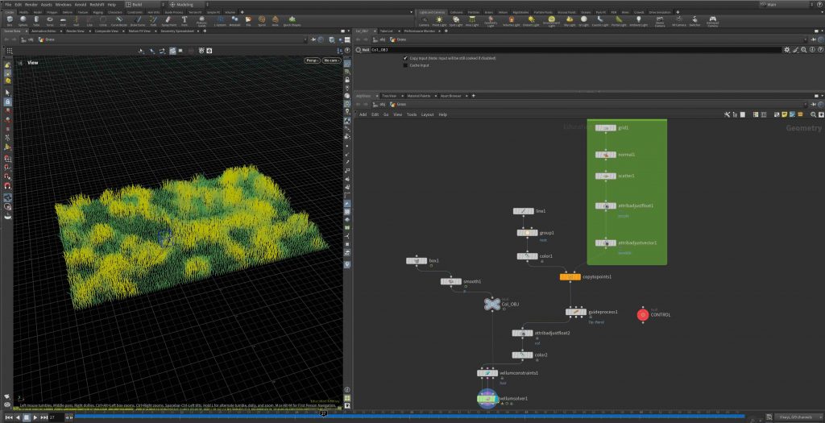Open the Persp viewport dropdown
825x423 pixels.
point(312,60)
